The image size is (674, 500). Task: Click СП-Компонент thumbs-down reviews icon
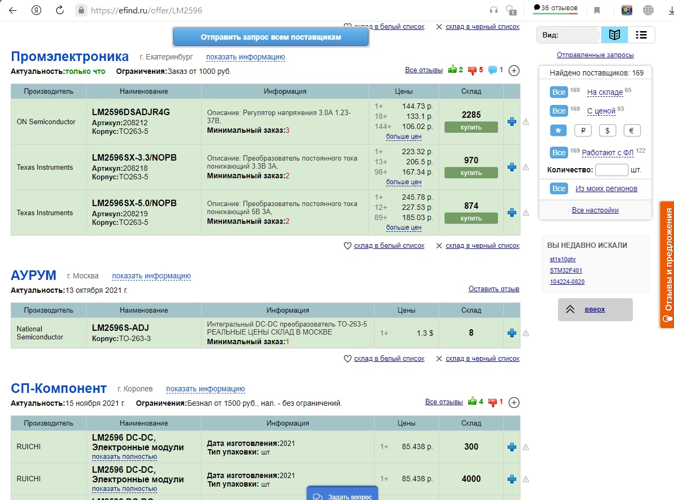tap(493, 402)
